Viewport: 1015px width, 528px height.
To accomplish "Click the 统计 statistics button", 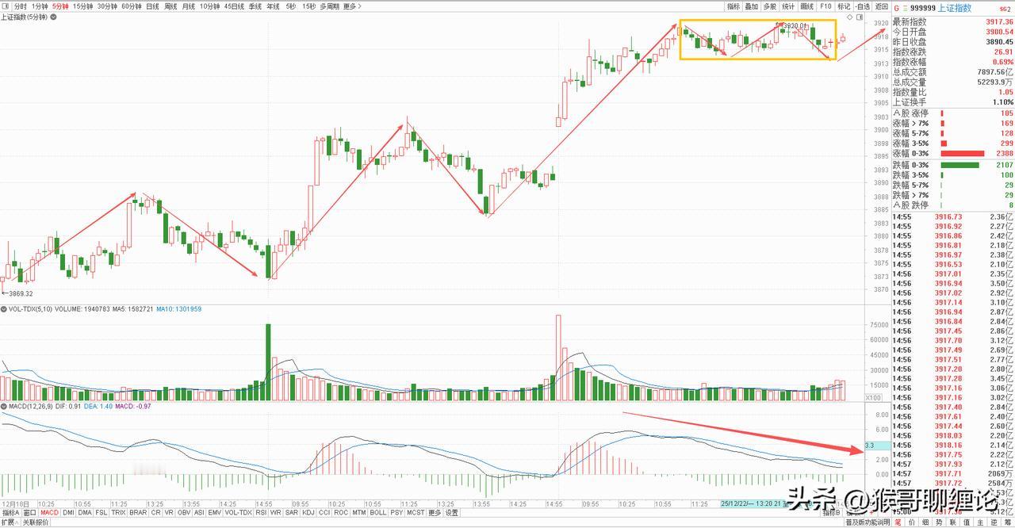I will point(788,6).
